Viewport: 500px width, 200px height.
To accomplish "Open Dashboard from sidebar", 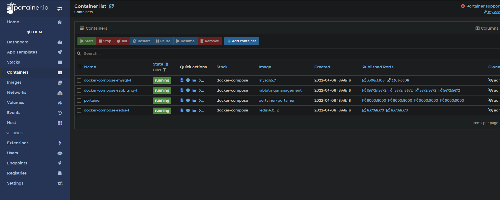I will point(35,42).
